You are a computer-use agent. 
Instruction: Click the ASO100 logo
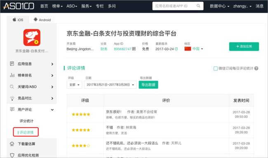[x=19, y=6]
